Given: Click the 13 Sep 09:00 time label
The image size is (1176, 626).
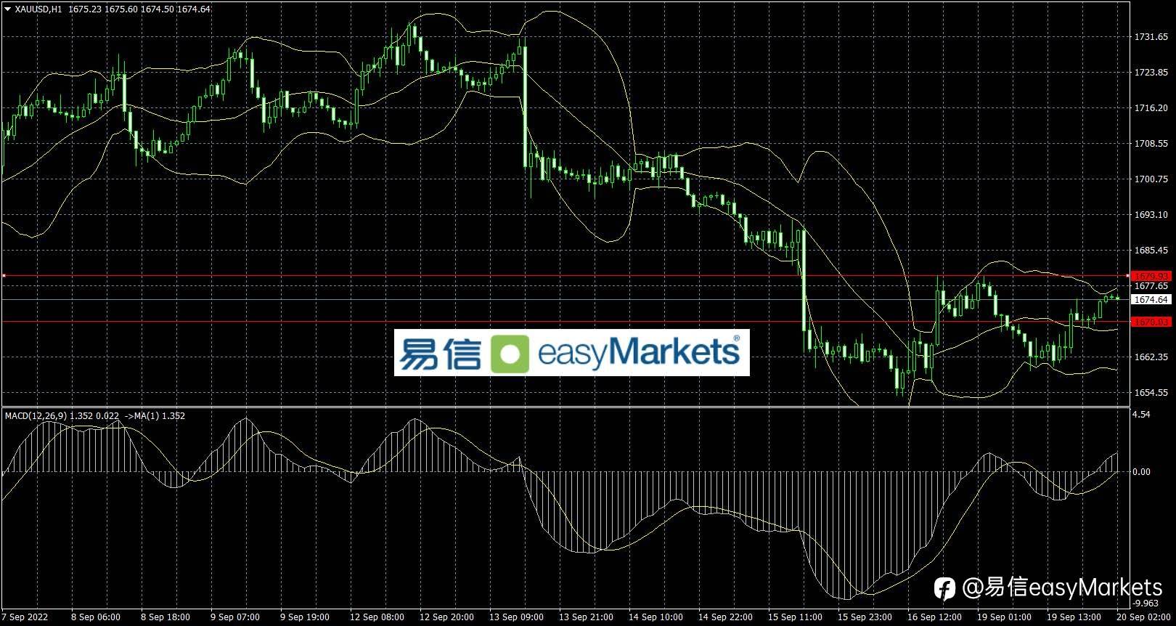Looking at the screenshot, I should tap(516, 617).
